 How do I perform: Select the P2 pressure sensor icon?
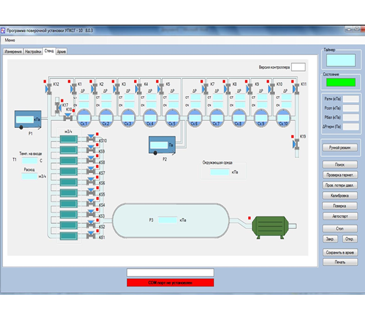pyautogui.click(x=162, y=146)
